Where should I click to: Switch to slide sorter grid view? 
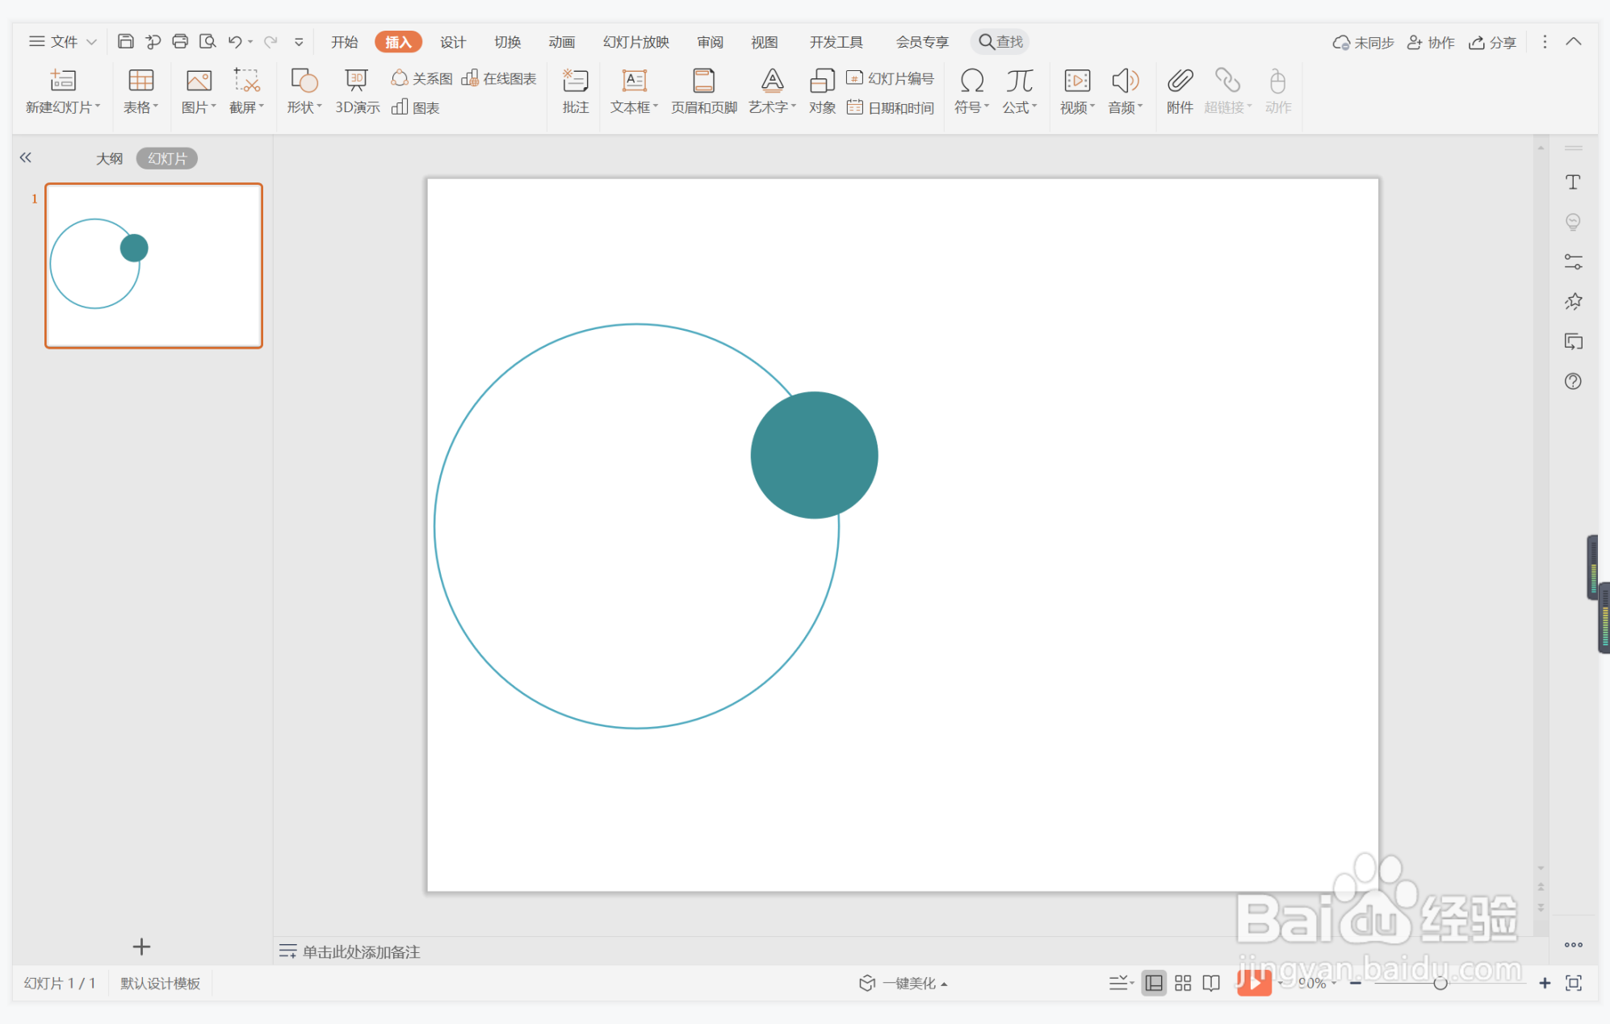click(x=1183, y=983)
